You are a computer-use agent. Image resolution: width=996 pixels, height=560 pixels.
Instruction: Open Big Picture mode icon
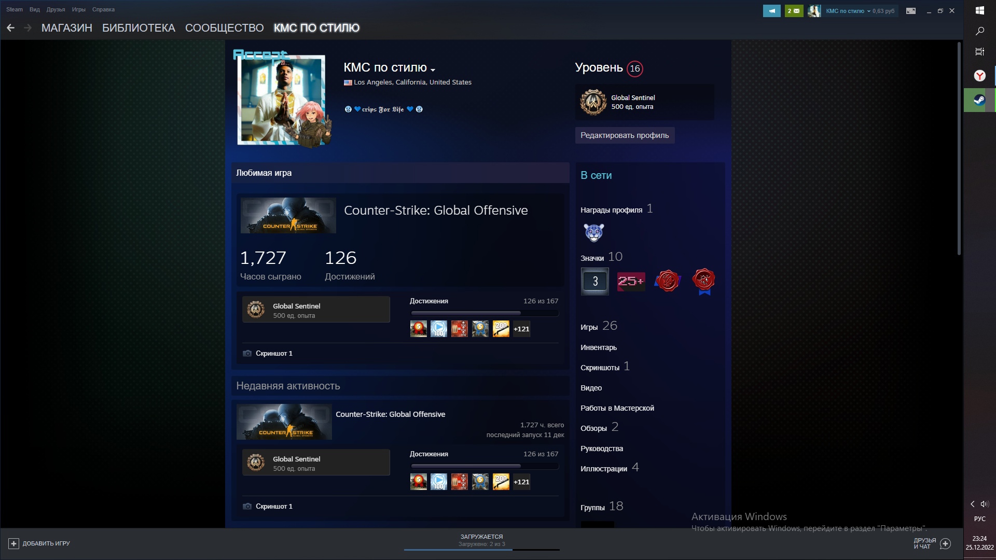click(x=911, y=10)
